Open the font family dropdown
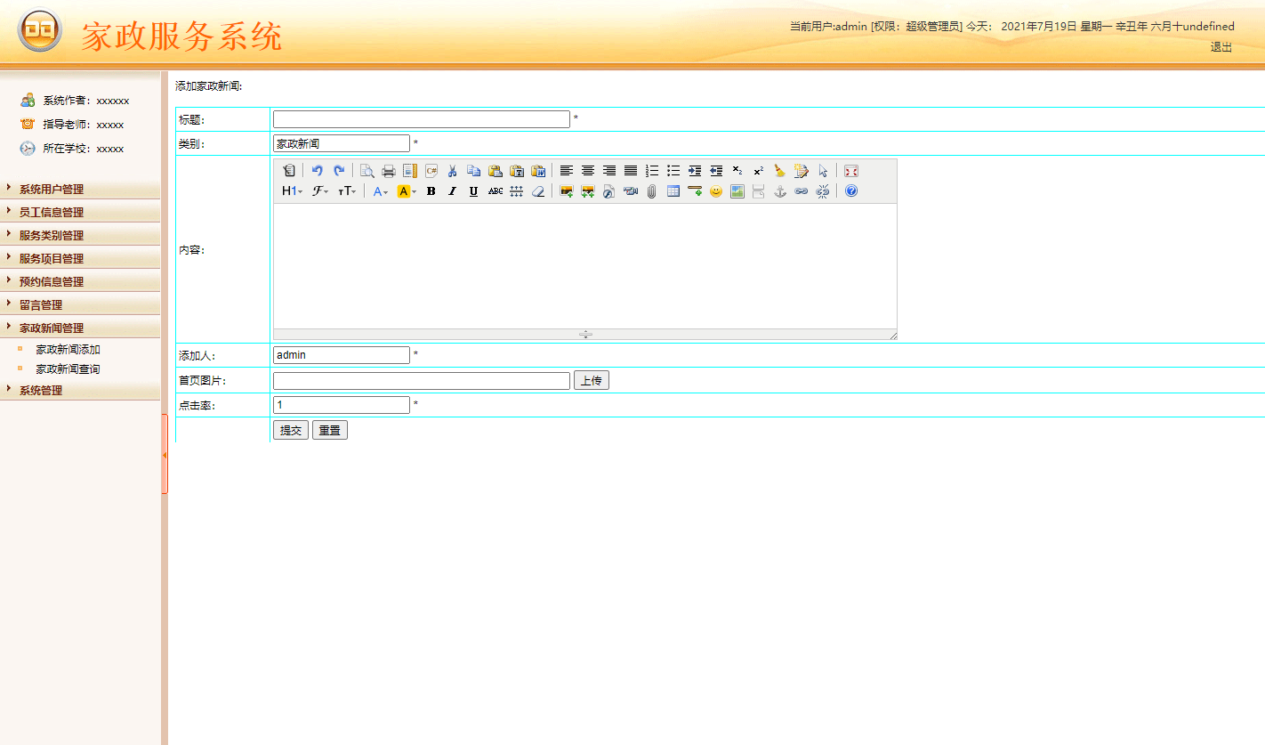The height and width of the screenshot is (745, 1265). click(x=320, y=190)
